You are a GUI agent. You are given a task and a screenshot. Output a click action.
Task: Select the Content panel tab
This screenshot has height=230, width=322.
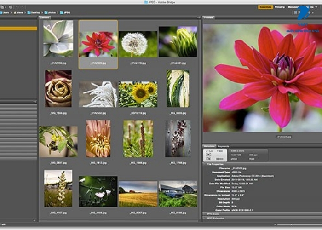(45, 17)
